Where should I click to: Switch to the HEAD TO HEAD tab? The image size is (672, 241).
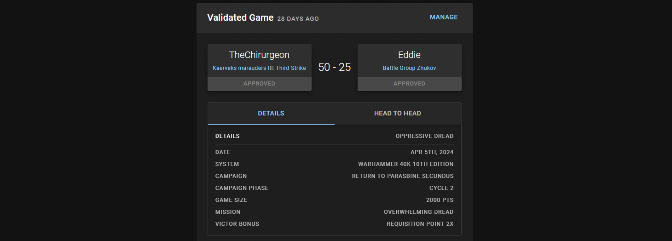[x=397, y=114]
